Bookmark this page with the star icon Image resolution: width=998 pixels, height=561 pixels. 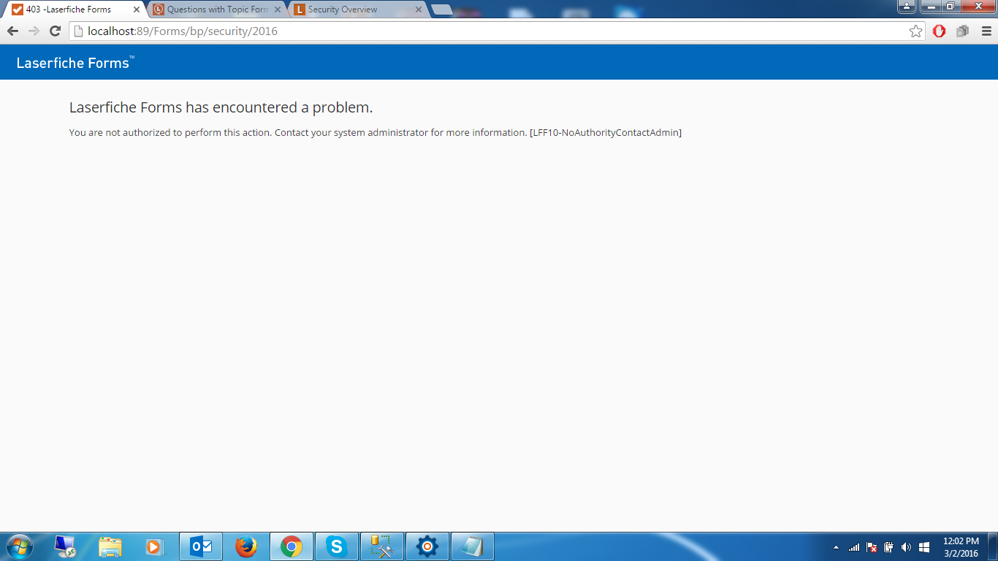point(915,31)
